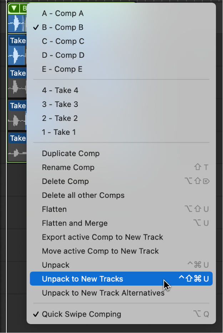Select Take 4 from the menu

[x=60, y=91]
